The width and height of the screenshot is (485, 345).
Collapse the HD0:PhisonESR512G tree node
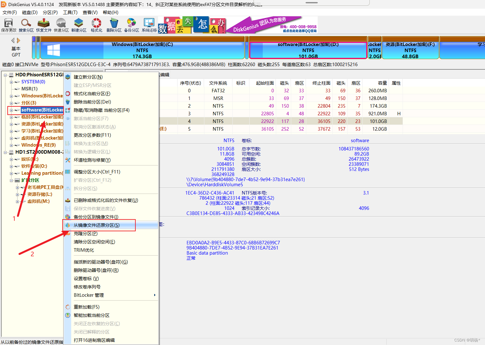pos(5,75)
